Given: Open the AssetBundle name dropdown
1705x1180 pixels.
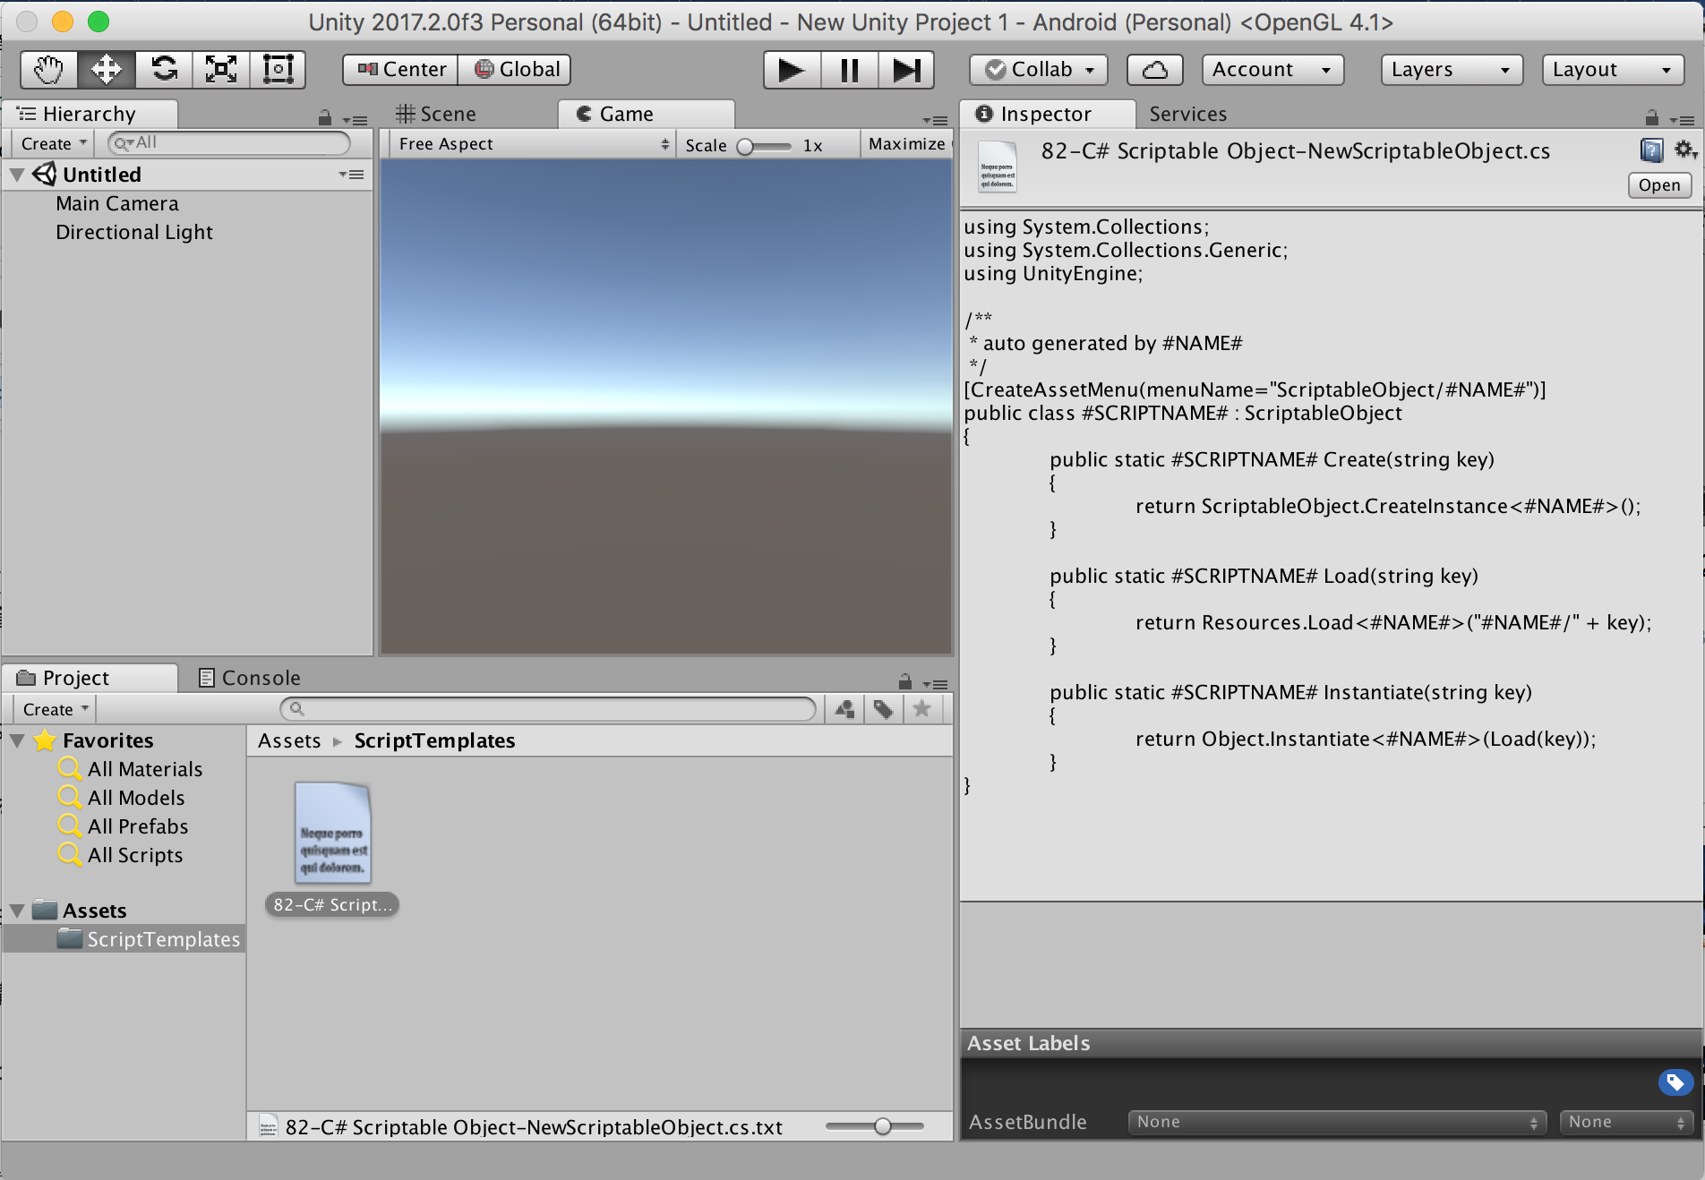Looking at the screenshot, I should coord(1338,1122).
